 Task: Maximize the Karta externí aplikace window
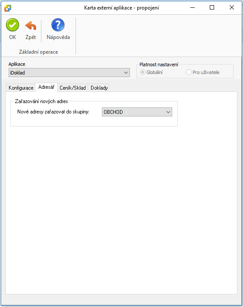(212, 7)
